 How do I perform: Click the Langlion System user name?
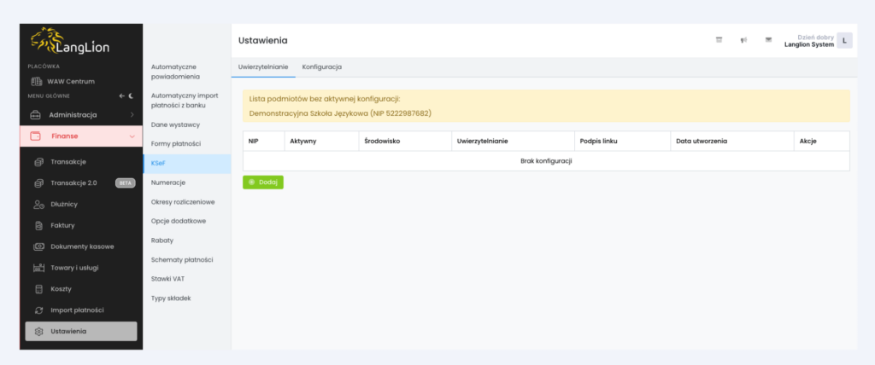coord(809,44)
